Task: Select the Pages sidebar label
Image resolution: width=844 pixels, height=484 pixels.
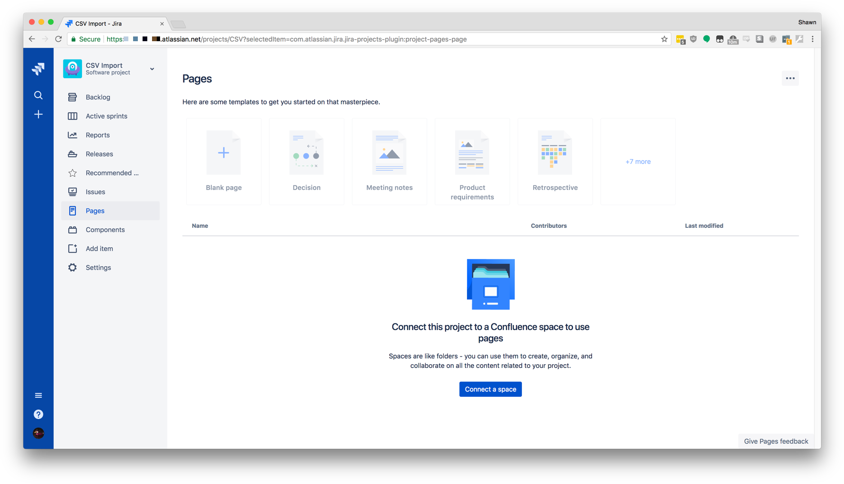Action: (95, 211)
